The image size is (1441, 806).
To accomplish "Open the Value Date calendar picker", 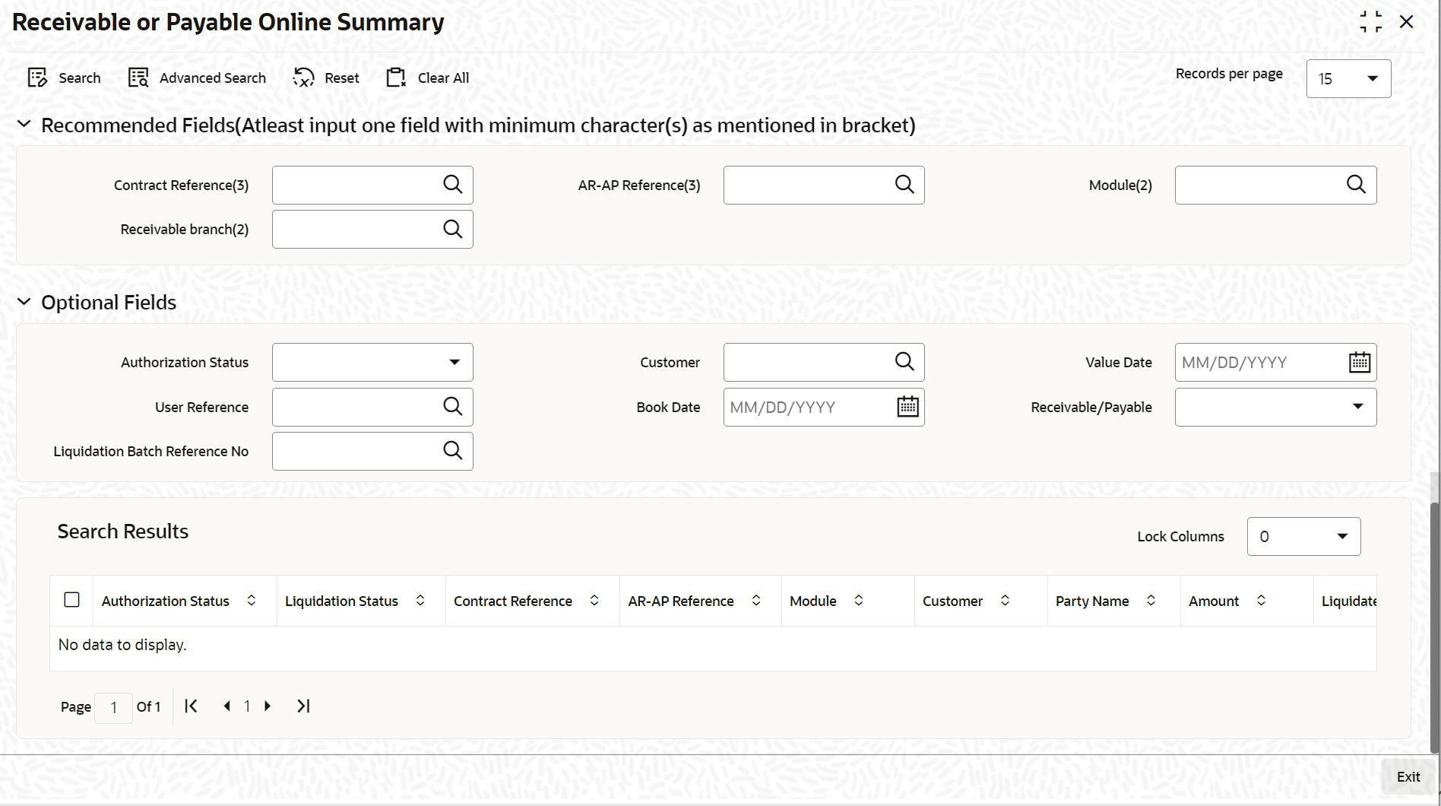I will tap(1360, 362).
